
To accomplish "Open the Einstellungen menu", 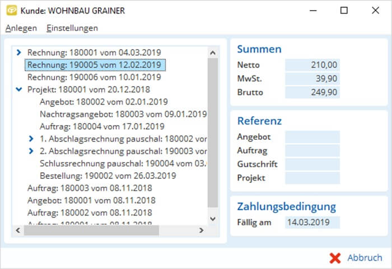I will pyautogui.click(x=72, y=28).
